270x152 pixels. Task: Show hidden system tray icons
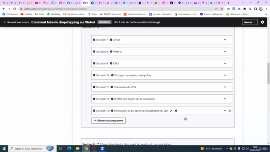227,149
